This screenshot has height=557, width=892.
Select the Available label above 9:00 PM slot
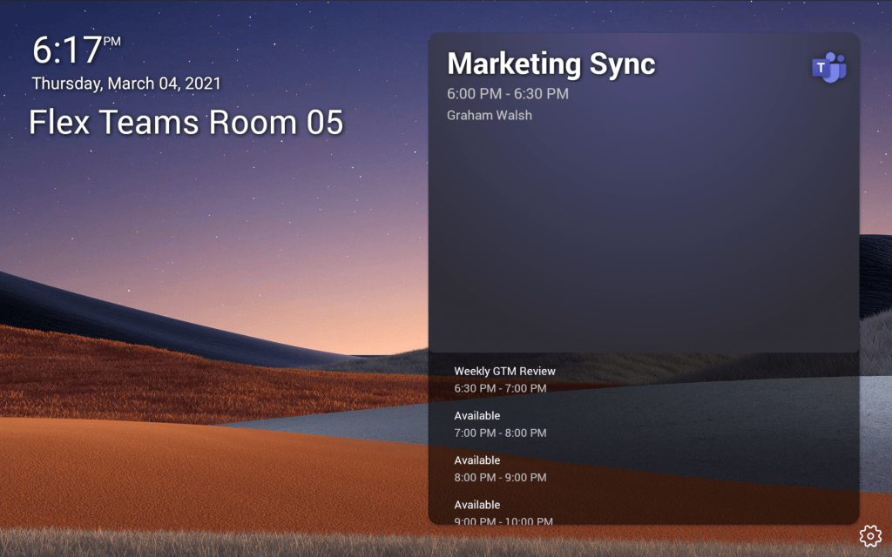pos(476,504)
